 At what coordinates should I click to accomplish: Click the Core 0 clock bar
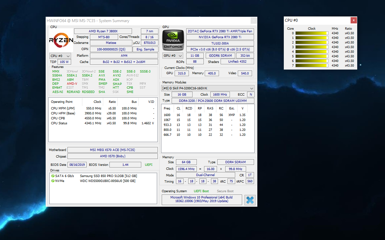pyautogui.click(x=312, y=33)
